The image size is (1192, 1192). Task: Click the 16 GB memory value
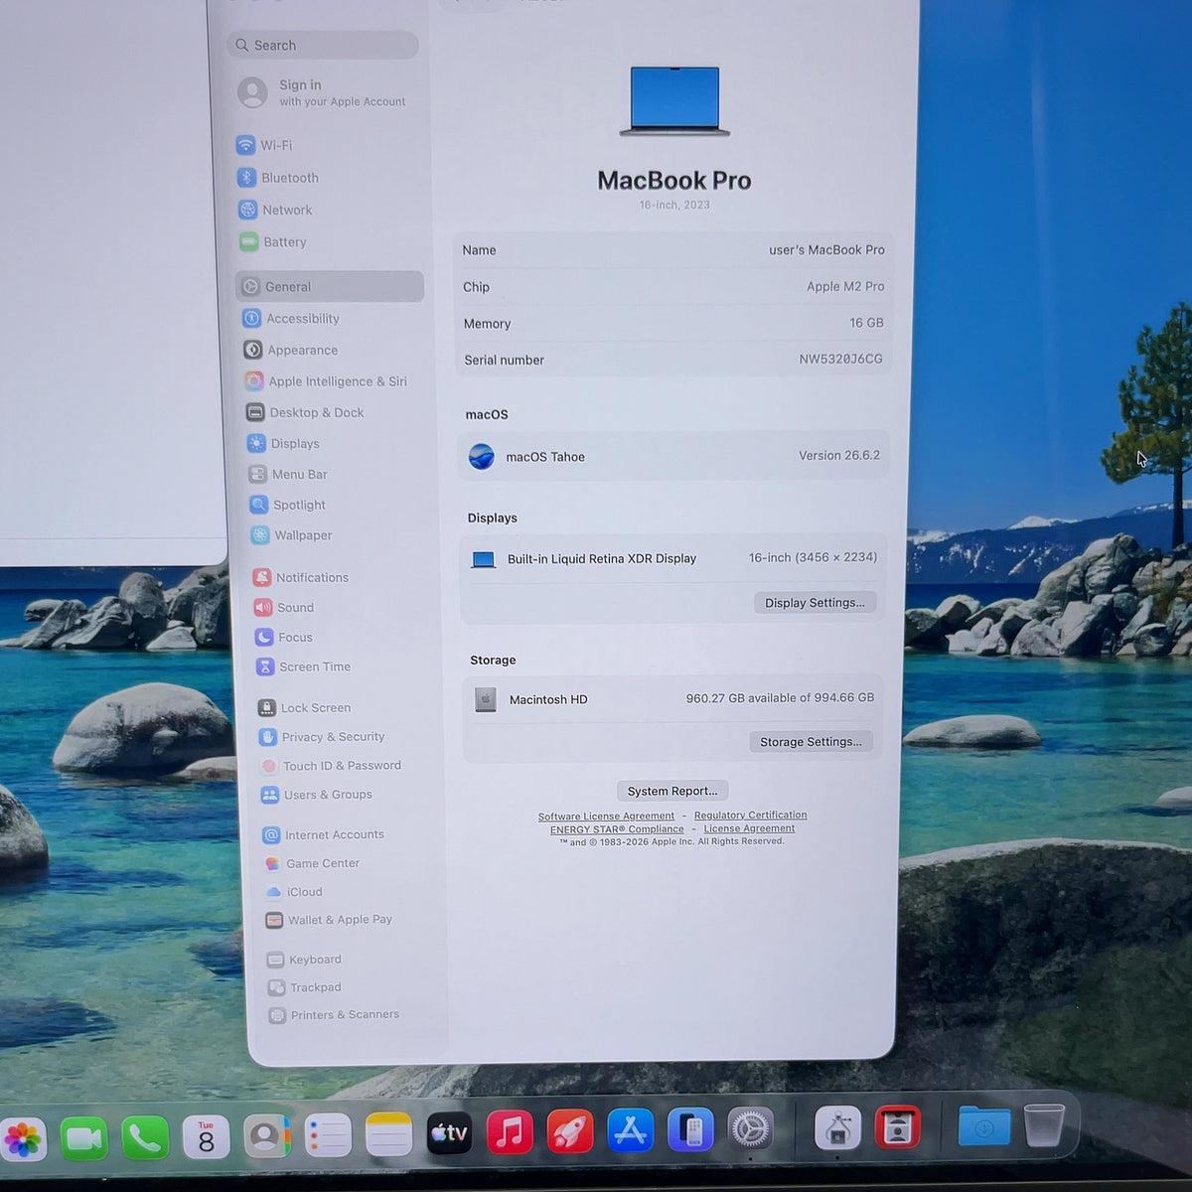coord(866,323)
